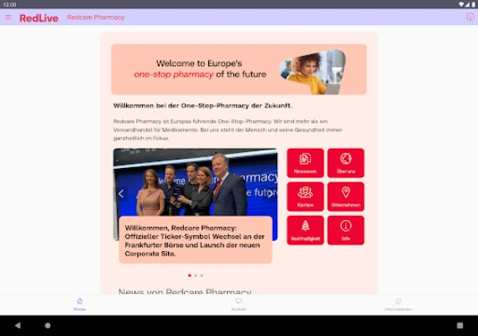Show next carousel slide
This screenshot has width=478, height=336.
coord(270,193)
